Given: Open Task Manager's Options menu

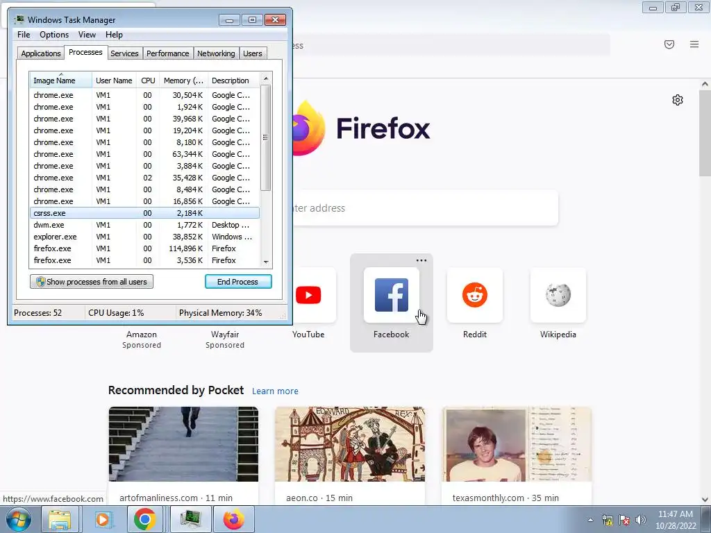Looking at the screenshot, I should pyautogui.click(x=54, y=35).
